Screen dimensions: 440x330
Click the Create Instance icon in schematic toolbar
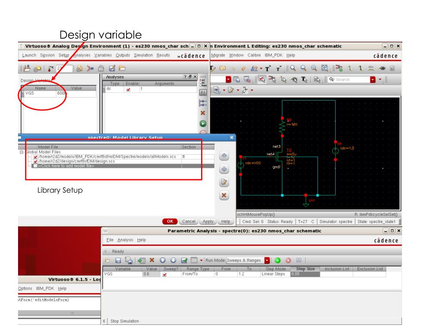pyautogui.click(x=339, y=68)
